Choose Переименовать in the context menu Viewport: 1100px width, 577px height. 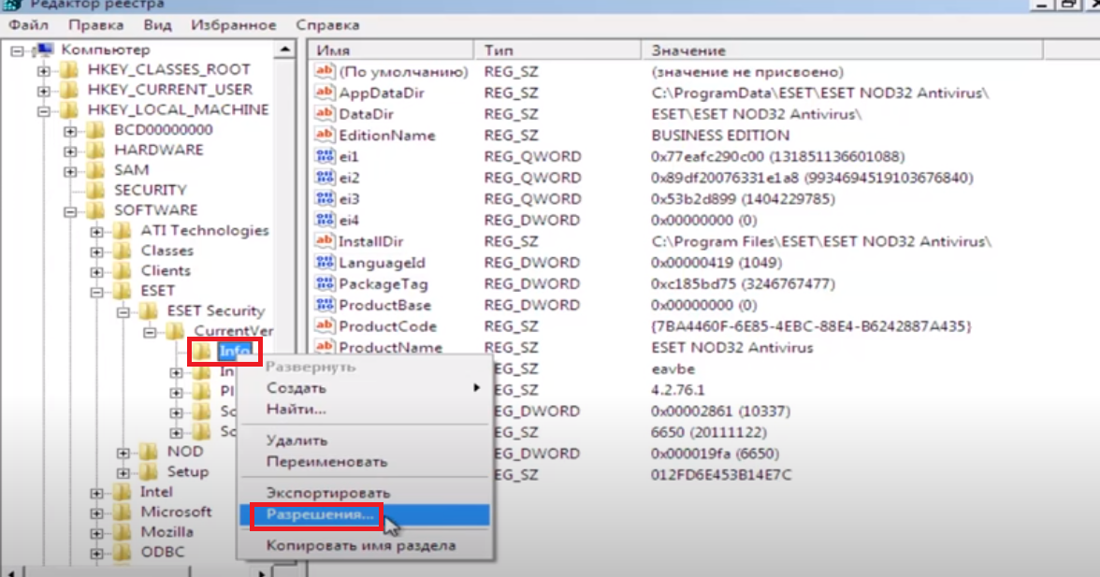[x=365, y=462]
